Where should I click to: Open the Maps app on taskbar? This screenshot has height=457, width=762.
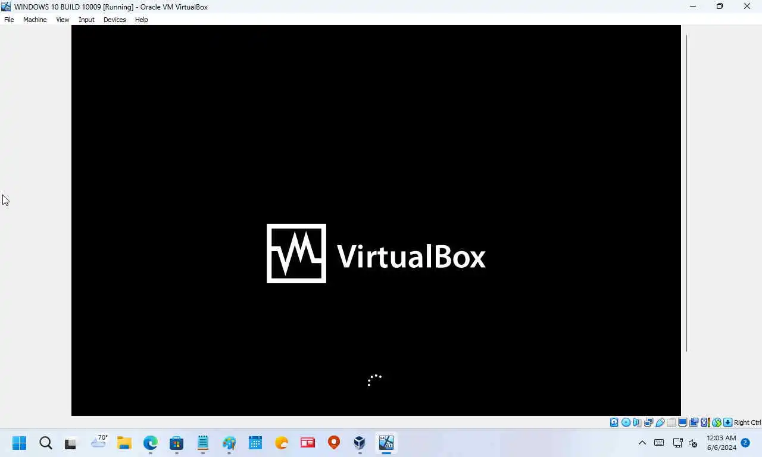point(334,443)
